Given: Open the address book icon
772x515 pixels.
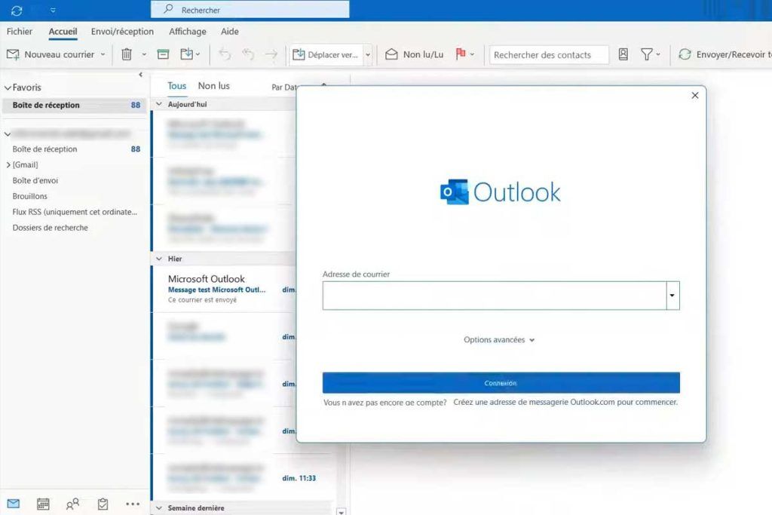Looking at the screenshot, I should 623,54.
